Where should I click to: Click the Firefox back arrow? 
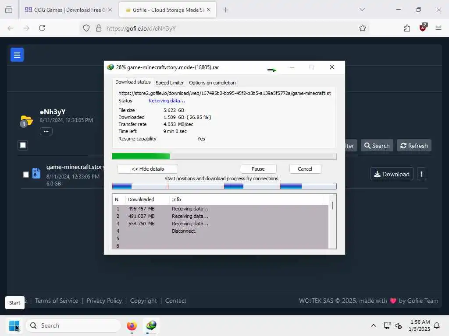click(11, 28)
